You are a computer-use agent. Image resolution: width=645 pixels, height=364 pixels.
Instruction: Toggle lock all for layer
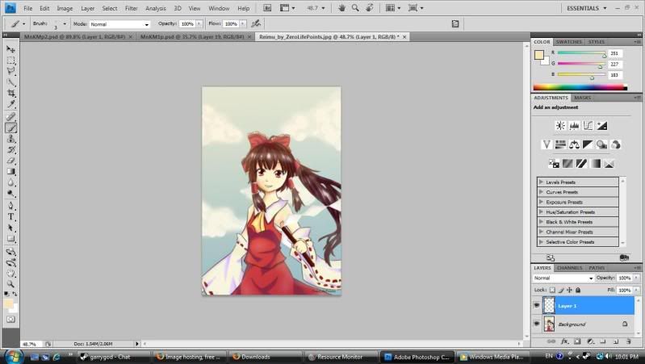point(578,290)
